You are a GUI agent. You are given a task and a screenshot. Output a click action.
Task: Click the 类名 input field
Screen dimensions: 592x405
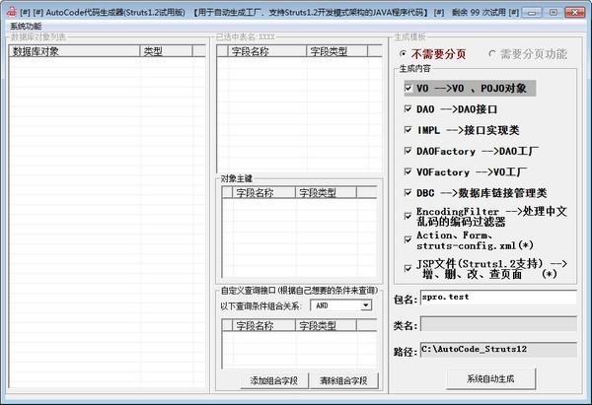coord(498,324)
